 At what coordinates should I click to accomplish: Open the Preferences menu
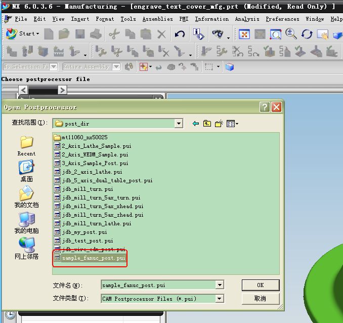pyautogui.click(x=282, y=19)
